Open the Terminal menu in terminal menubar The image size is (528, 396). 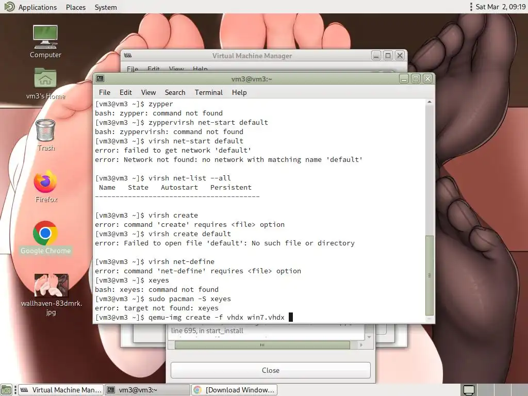pos(209,92)
